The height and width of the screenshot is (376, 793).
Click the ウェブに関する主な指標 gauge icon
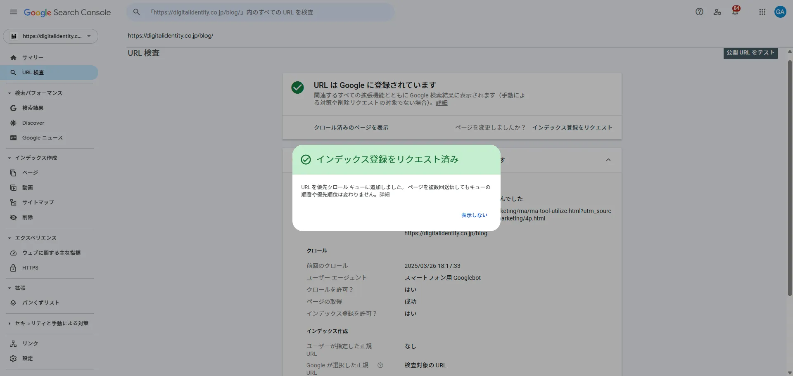pyautogui.click(x=13, y=253)
